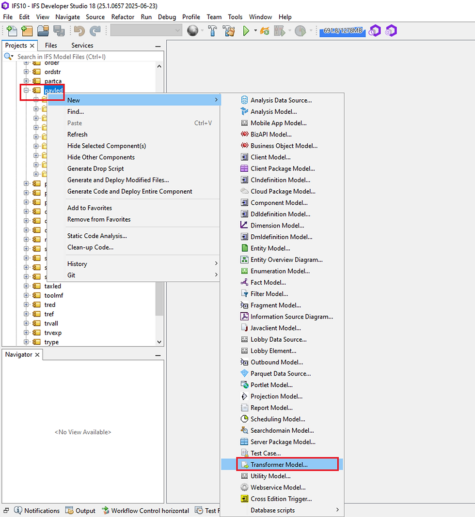Click the Clean and Build broom icon
Viewport: 475px width, 517px height.
pos(228,31)
